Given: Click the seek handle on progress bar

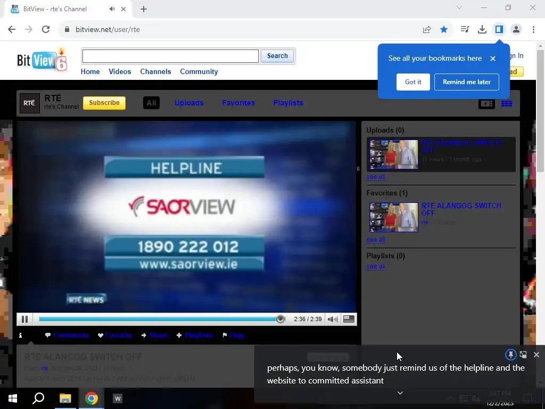Looking at the screenshot, I should [x=280, y=319].
